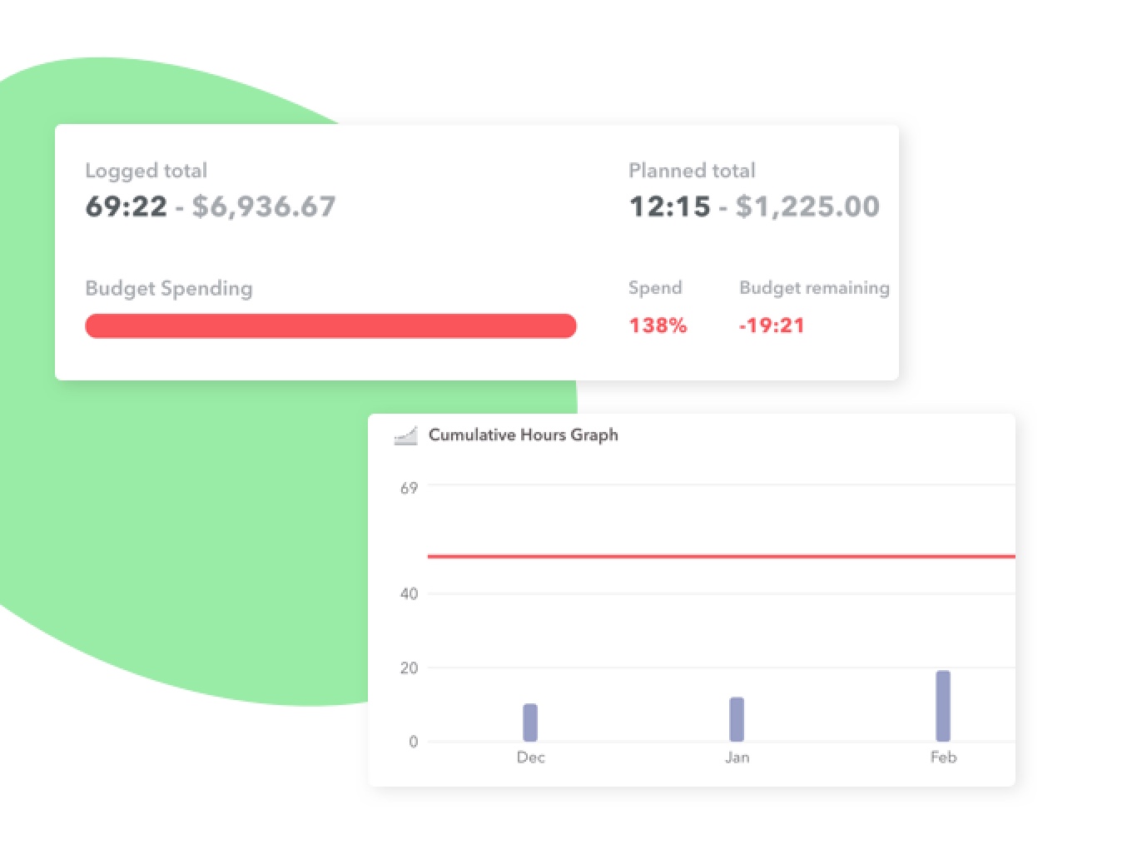Select the Dec bar in the graph
This screenshot has width=1147, height=849.
pyautogui.click(x=530, y=722)
